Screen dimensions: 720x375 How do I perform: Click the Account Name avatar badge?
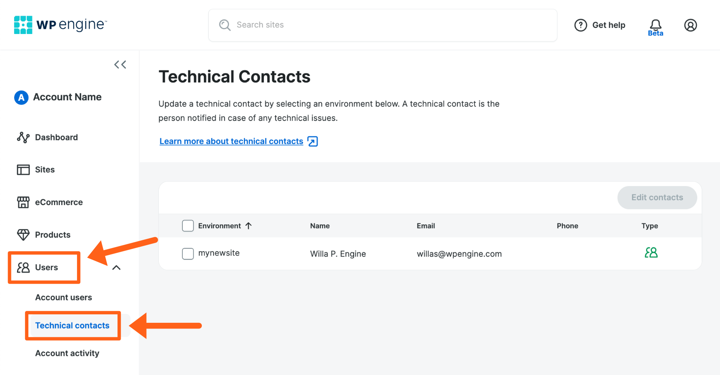pos(21,97)
